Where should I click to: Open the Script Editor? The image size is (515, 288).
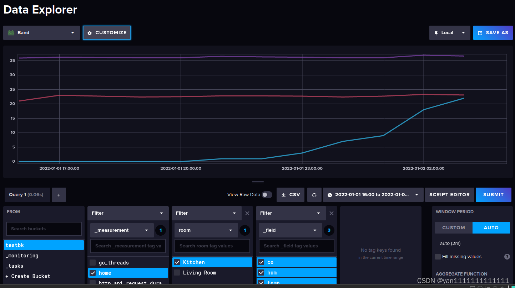(449, 194)
